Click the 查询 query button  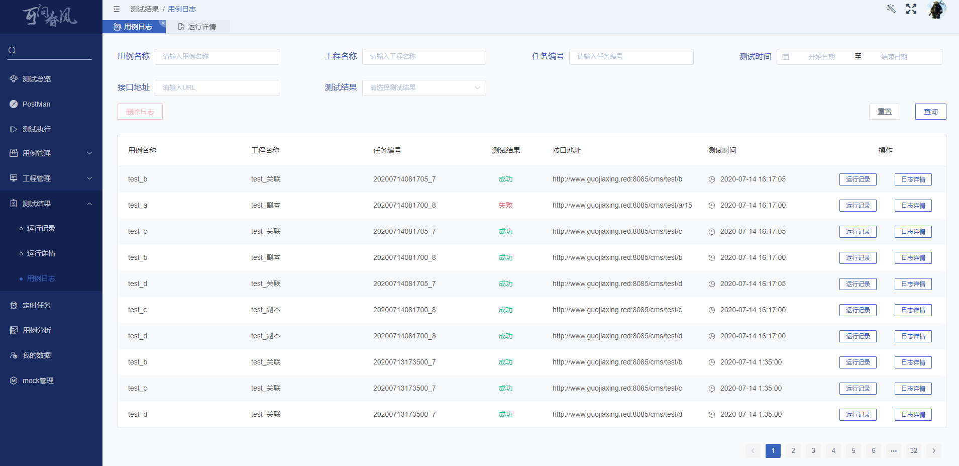coord(930,111)
